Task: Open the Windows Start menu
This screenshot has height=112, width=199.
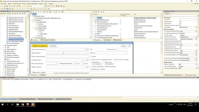Action: coord(2,105)
